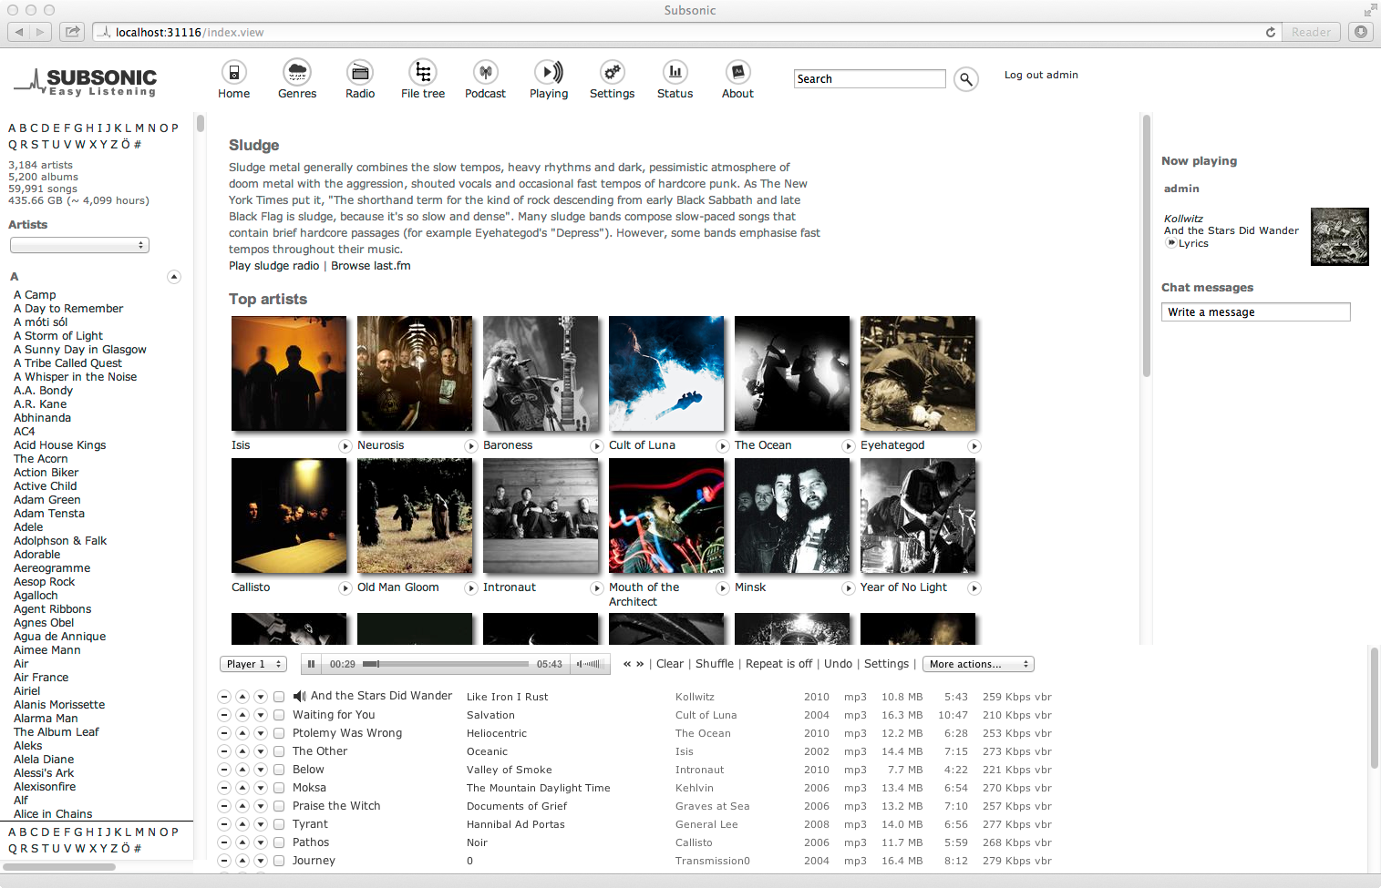Tick checkbox for 'The Other'

click(279, 751)
